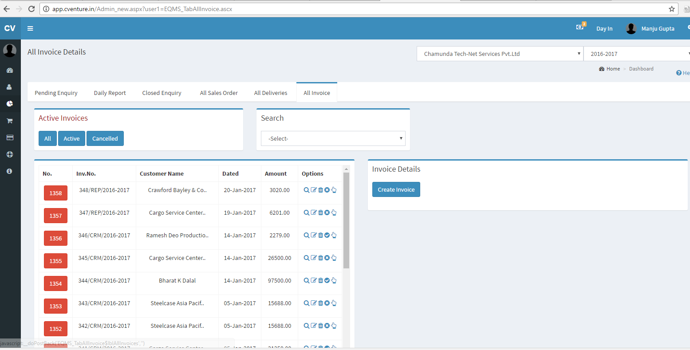The width and height of the screenshot is (690, 350).
Task: Expand the Search -Select- dropdown
Action: click(333, 138)
